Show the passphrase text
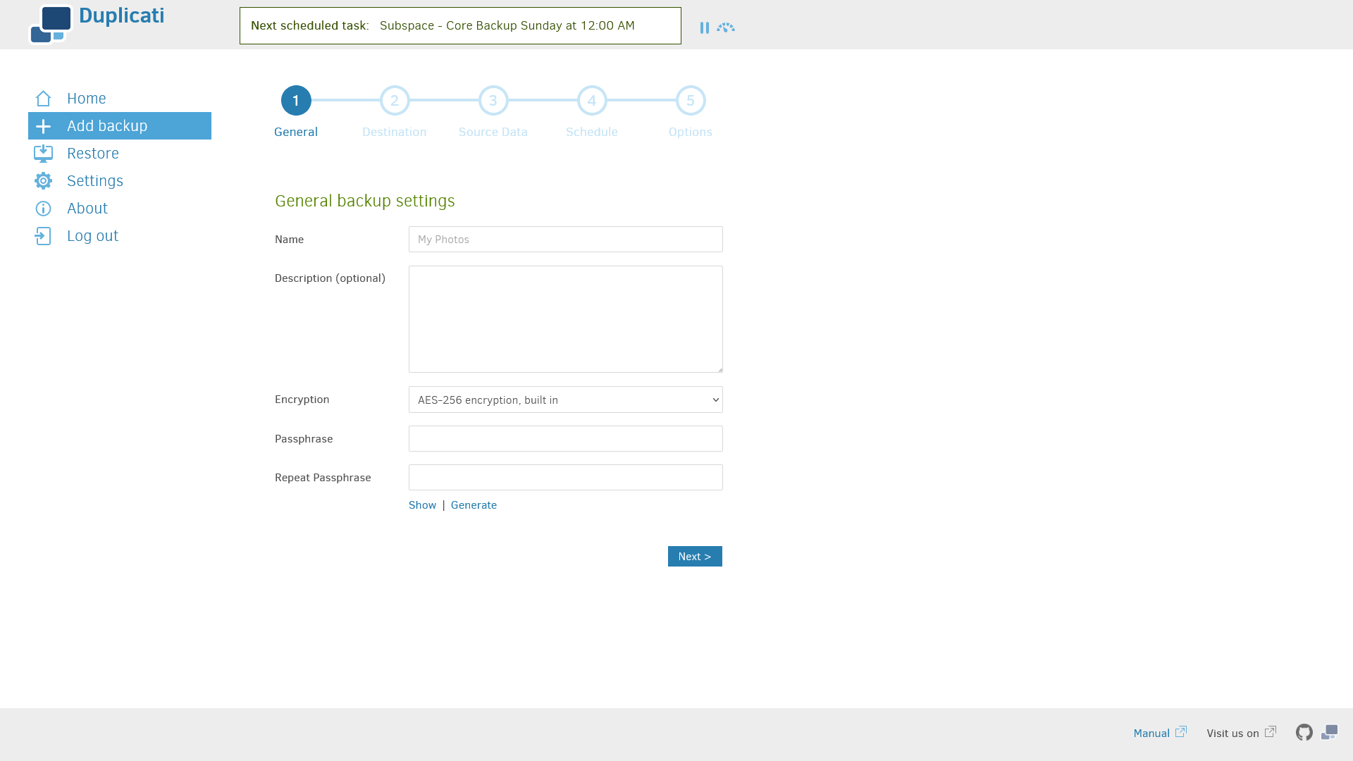 [x=422, y=505]
